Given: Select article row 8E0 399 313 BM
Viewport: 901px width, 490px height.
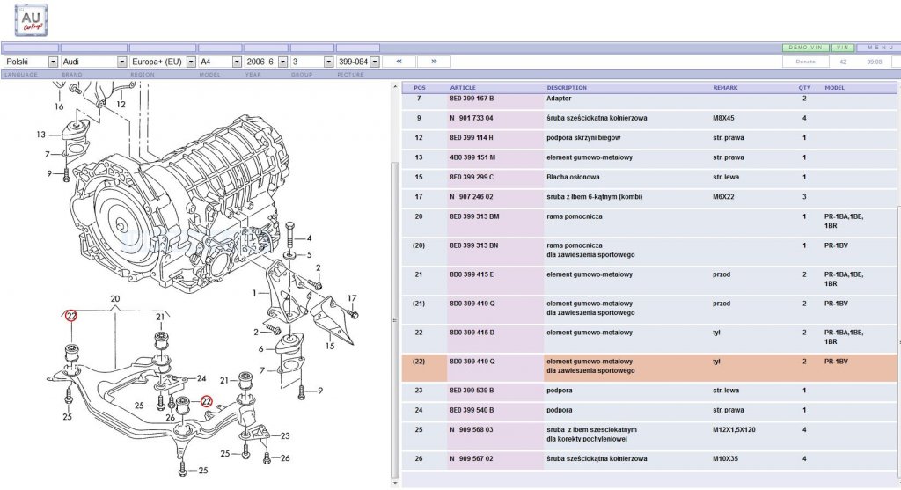Looking at the screenshot, I should (x=649, y=223).
